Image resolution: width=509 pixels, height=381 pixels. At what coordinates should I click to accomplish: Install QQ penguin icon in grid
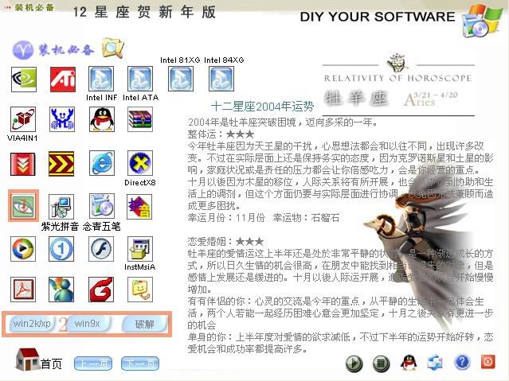tap(102, 119)
